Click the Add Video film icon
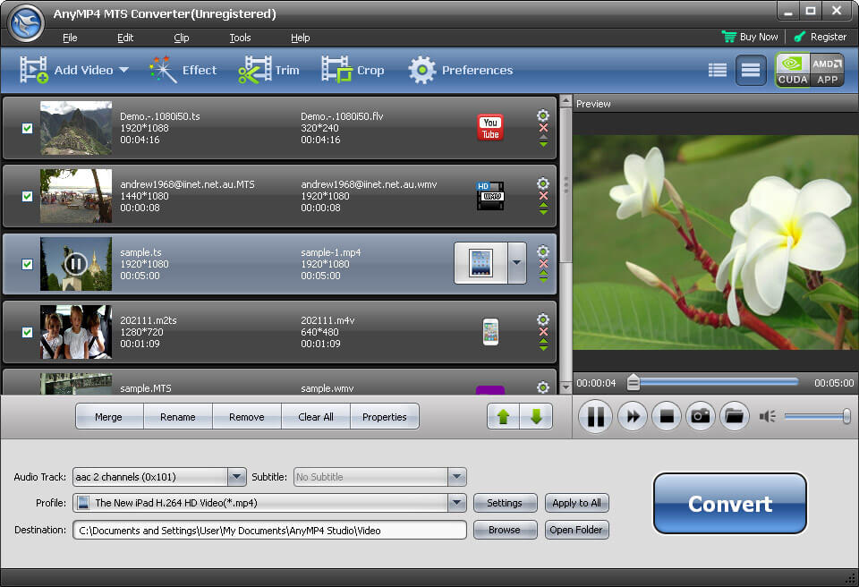859x587 pixels. [x=33, y=70]
